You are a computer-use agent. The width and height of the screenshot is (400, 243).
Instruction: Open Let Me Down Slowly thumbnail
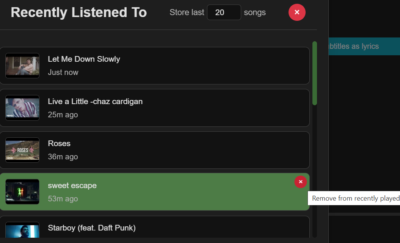click(22, 66)
